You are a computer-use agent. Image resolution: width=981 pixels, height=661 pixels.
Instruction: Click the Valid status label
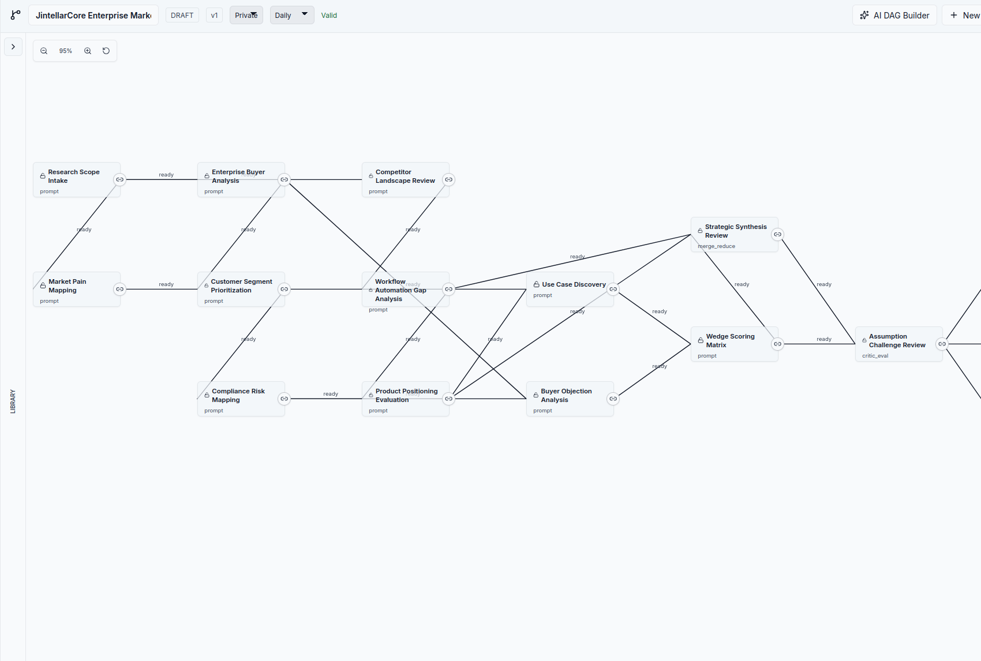(329, 16)
